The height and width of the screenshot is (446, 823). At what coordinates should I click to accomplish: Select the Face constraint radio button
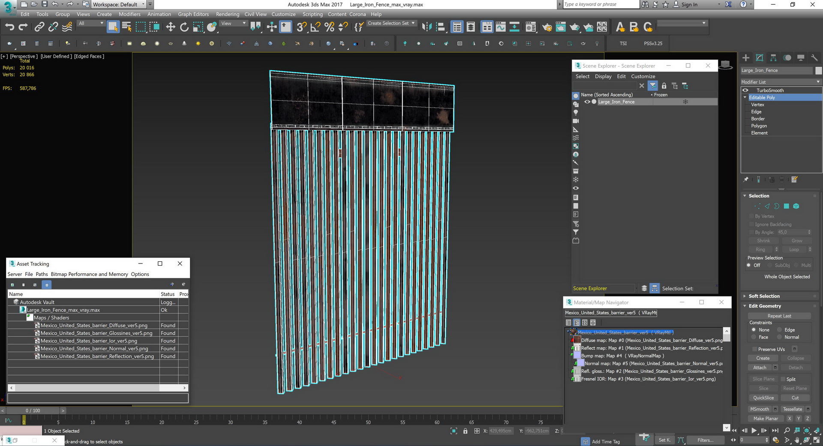[754, 337]
